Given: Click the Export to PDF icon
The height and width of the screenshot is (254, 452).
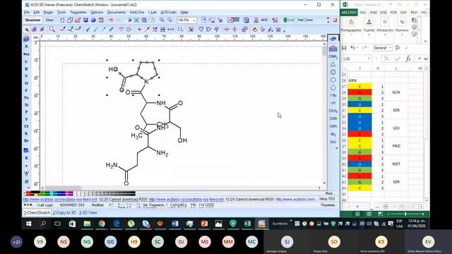Looking at the screenshot, I should (101, 20).
